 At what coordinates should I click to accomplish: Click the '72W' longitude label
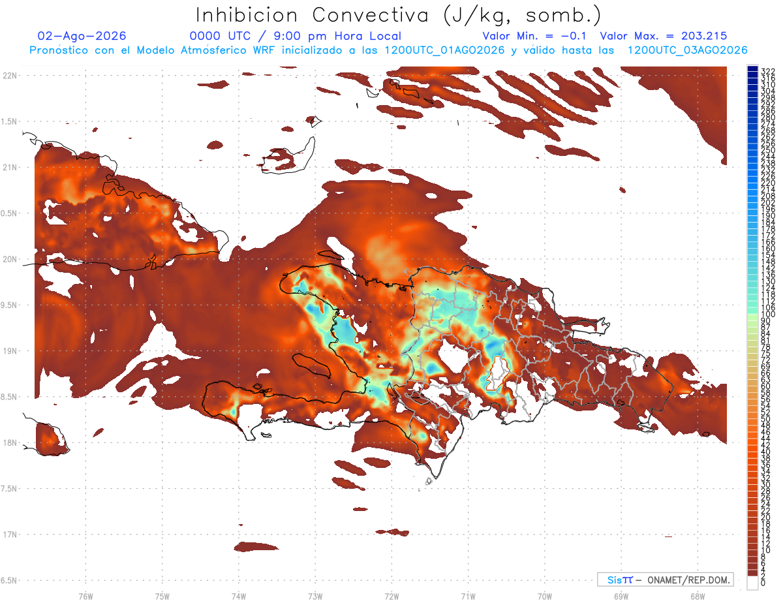tap(392, 596)
